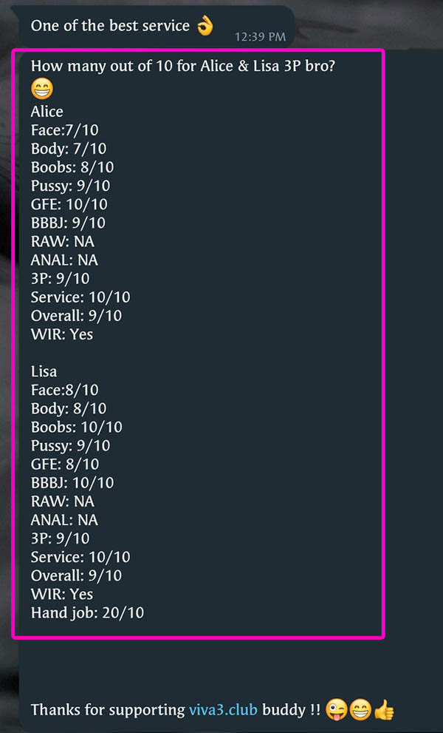Viewport: 443px width, 733px height.
Task: Click the "Face:7/10" rating line
Action: tap(65, 130)
